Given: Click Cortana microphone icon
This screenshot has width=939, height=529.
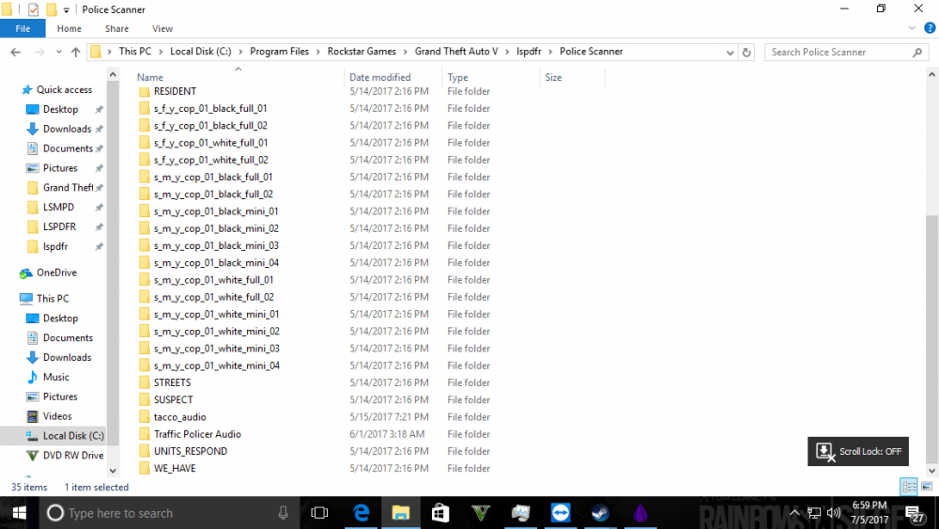Looking at the screenshot, I should (284, 513).
